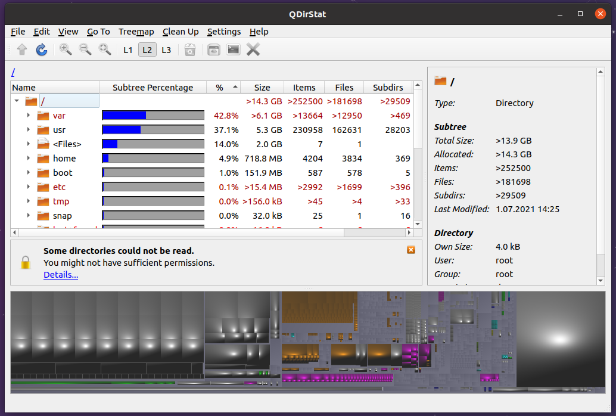Zoom into the treemap using the zoom-in icon
This screenshot has height=416, width=616.
pyautogui.click(x=66, y=49)
